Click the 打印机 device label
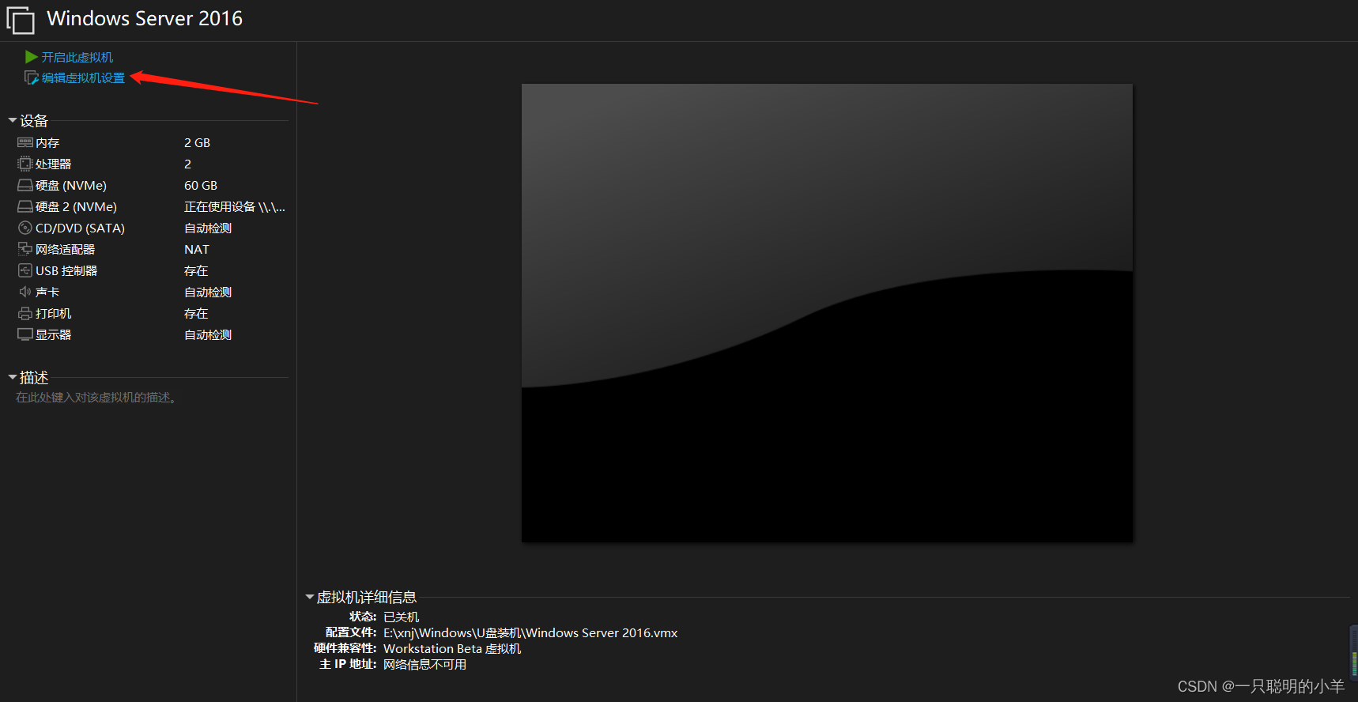The height and width of the screenshot is (702, 1358). [54, 314]
